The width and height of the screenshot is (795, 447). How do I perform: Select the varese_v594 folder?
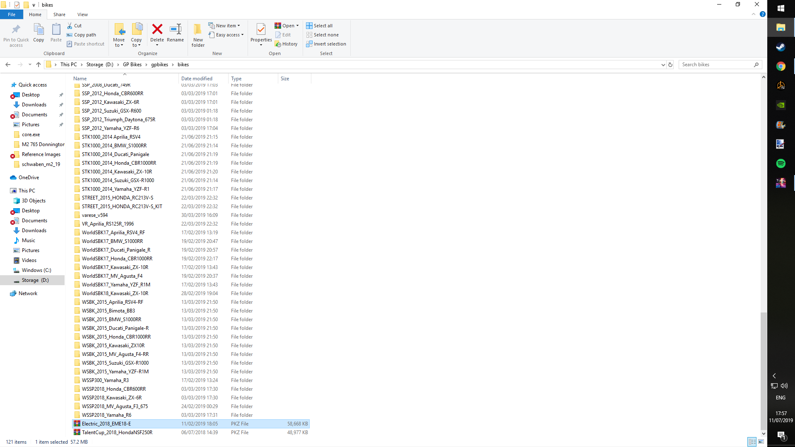pos(95,215)
